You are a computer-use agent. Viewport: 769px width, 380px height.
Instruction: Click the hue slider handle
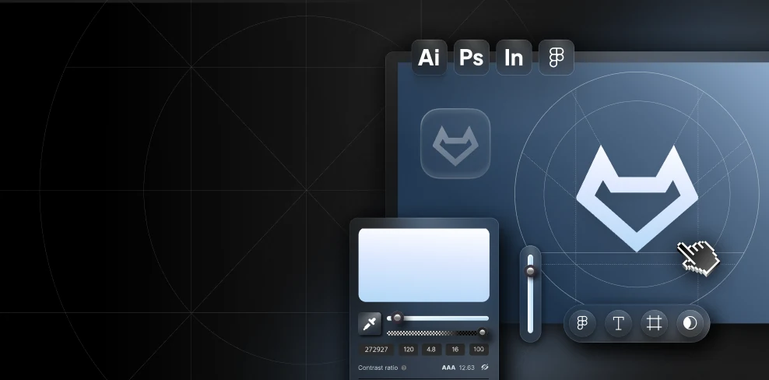pyautogui.click(x=397, y=318)
